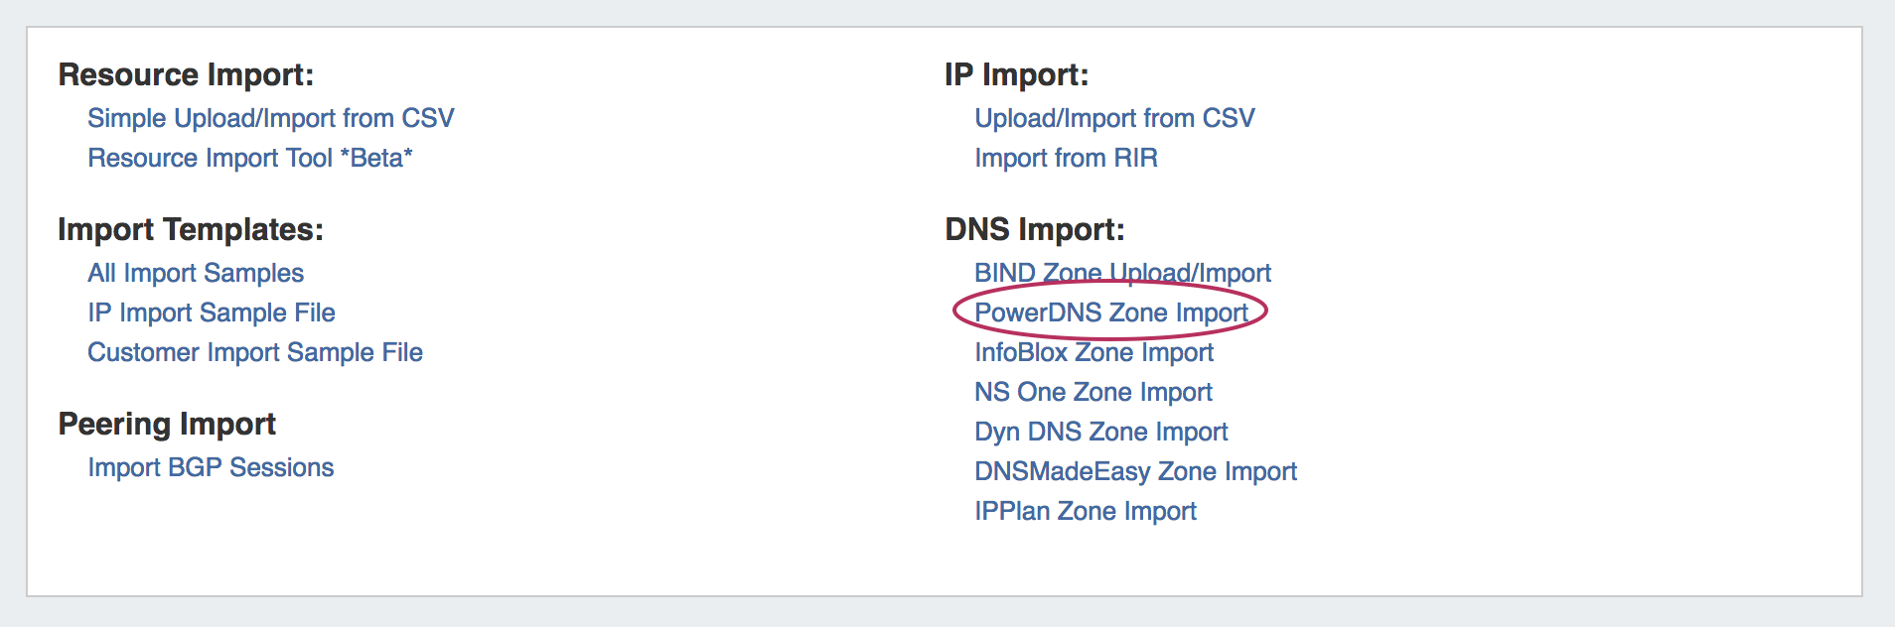Screen dimensions: 1895x627
Task: Open Simple Upload/Import from CSV link
Action: (270, 118)
